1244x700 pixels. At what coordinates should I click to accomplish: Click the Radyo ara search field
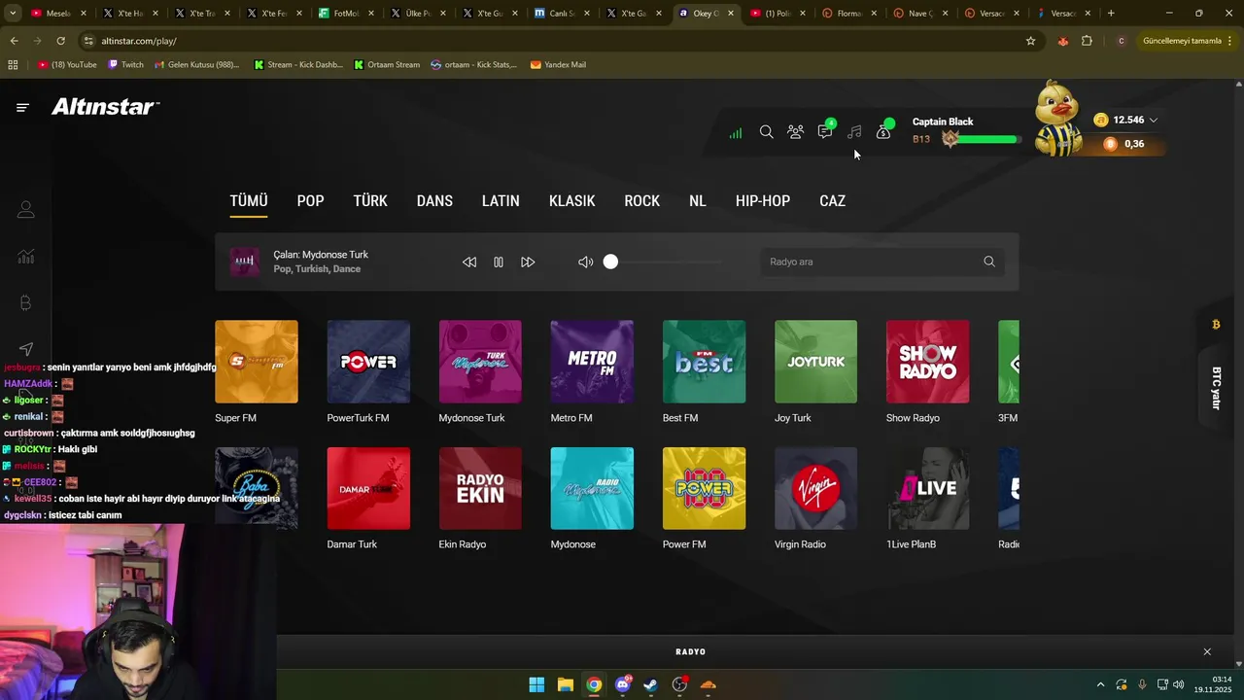882,262
